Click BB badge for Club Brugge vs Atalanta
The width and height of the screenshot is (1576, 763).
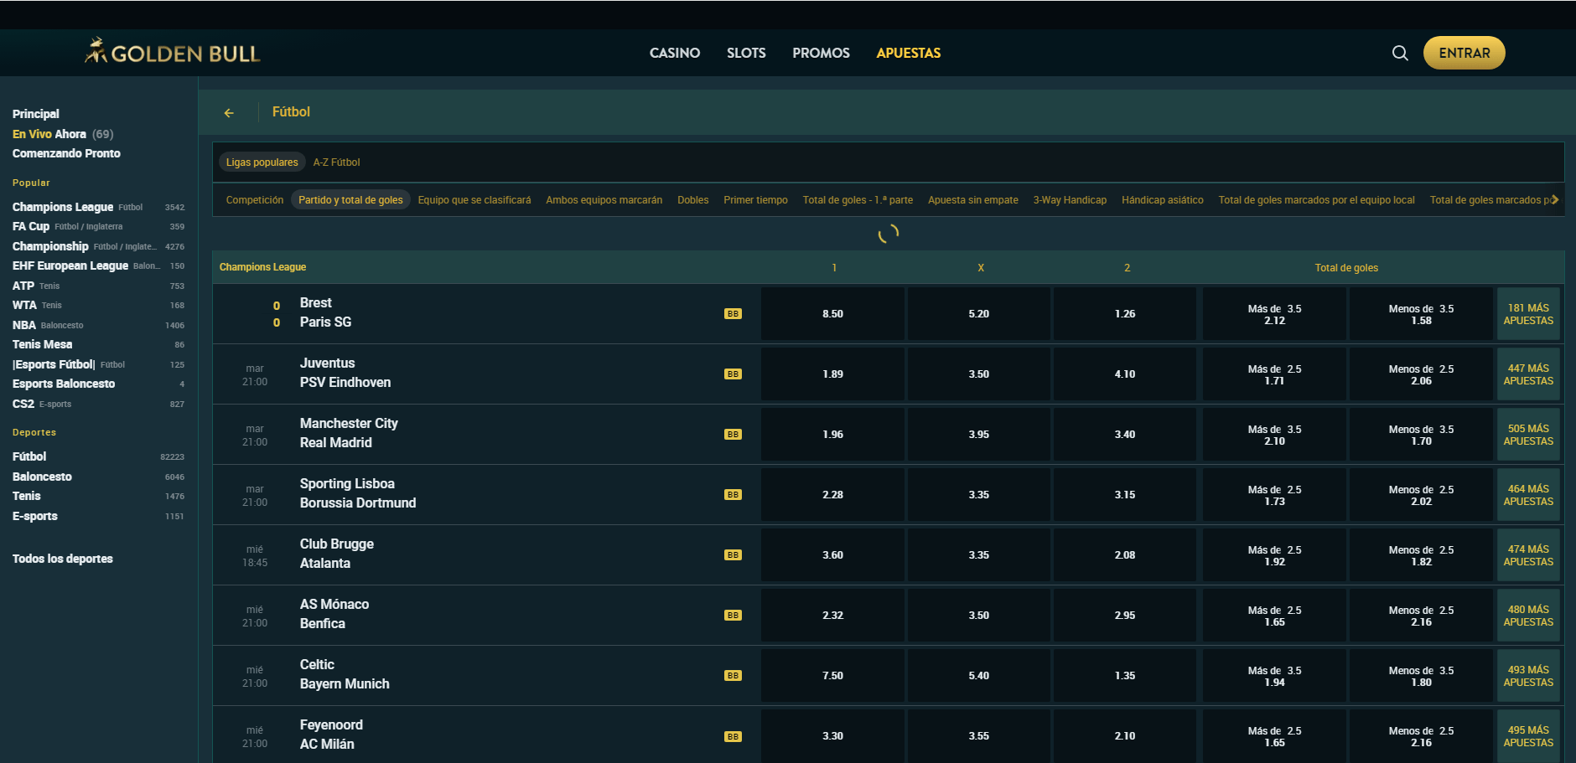(733, 555)
